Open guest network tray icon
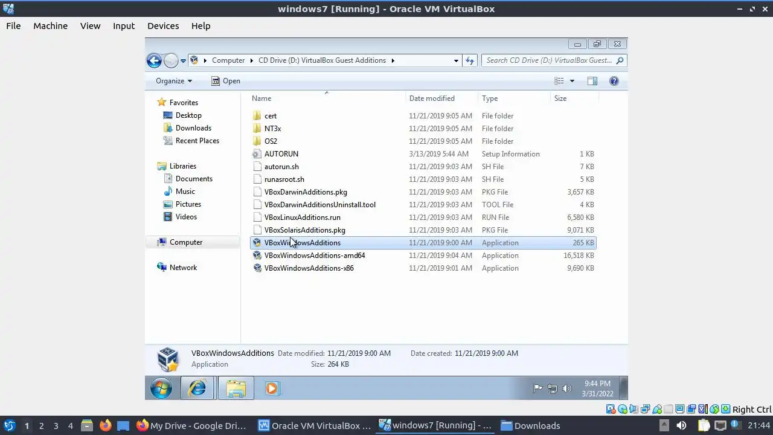 (552, 388)
